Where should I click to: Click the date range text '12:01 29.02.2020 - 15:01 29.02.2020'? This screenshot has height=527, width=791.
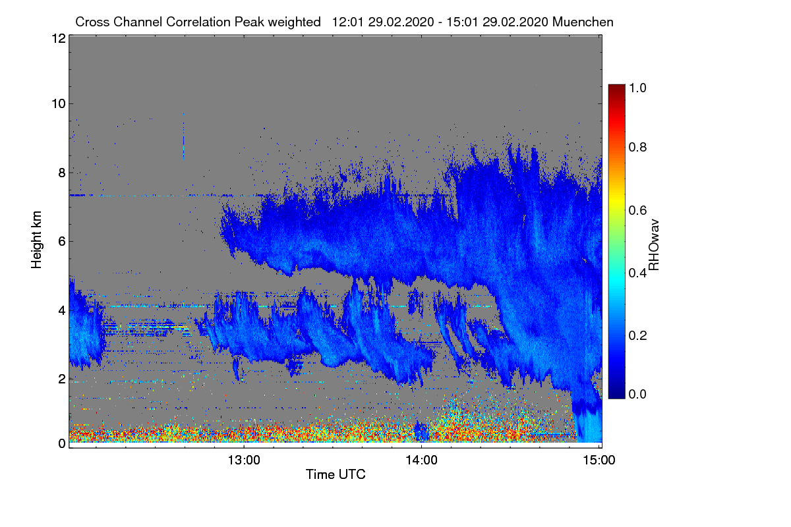coord(441,22)
